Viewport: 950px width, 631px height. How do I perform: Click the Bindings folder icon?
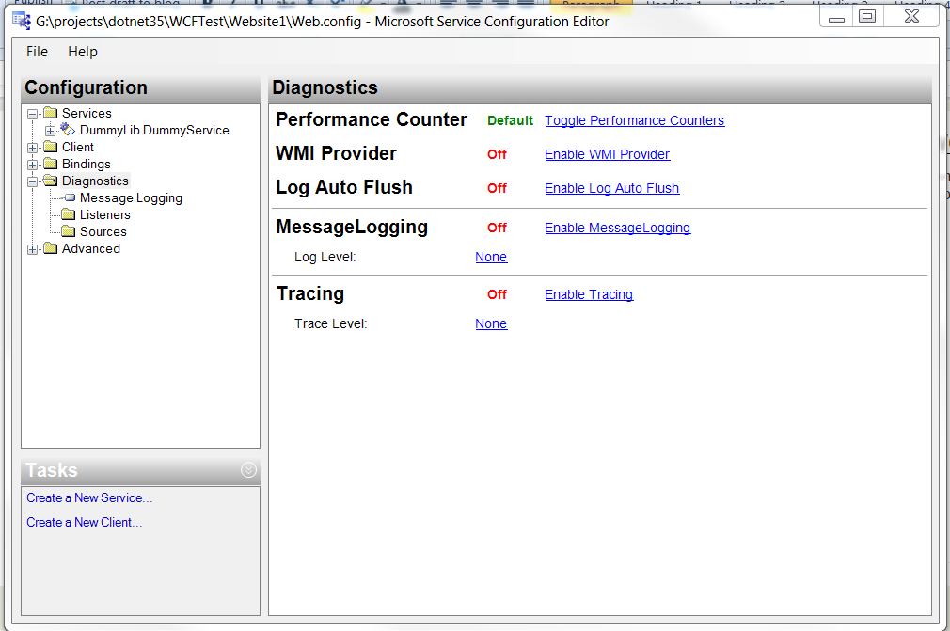(x=50, y=165)
